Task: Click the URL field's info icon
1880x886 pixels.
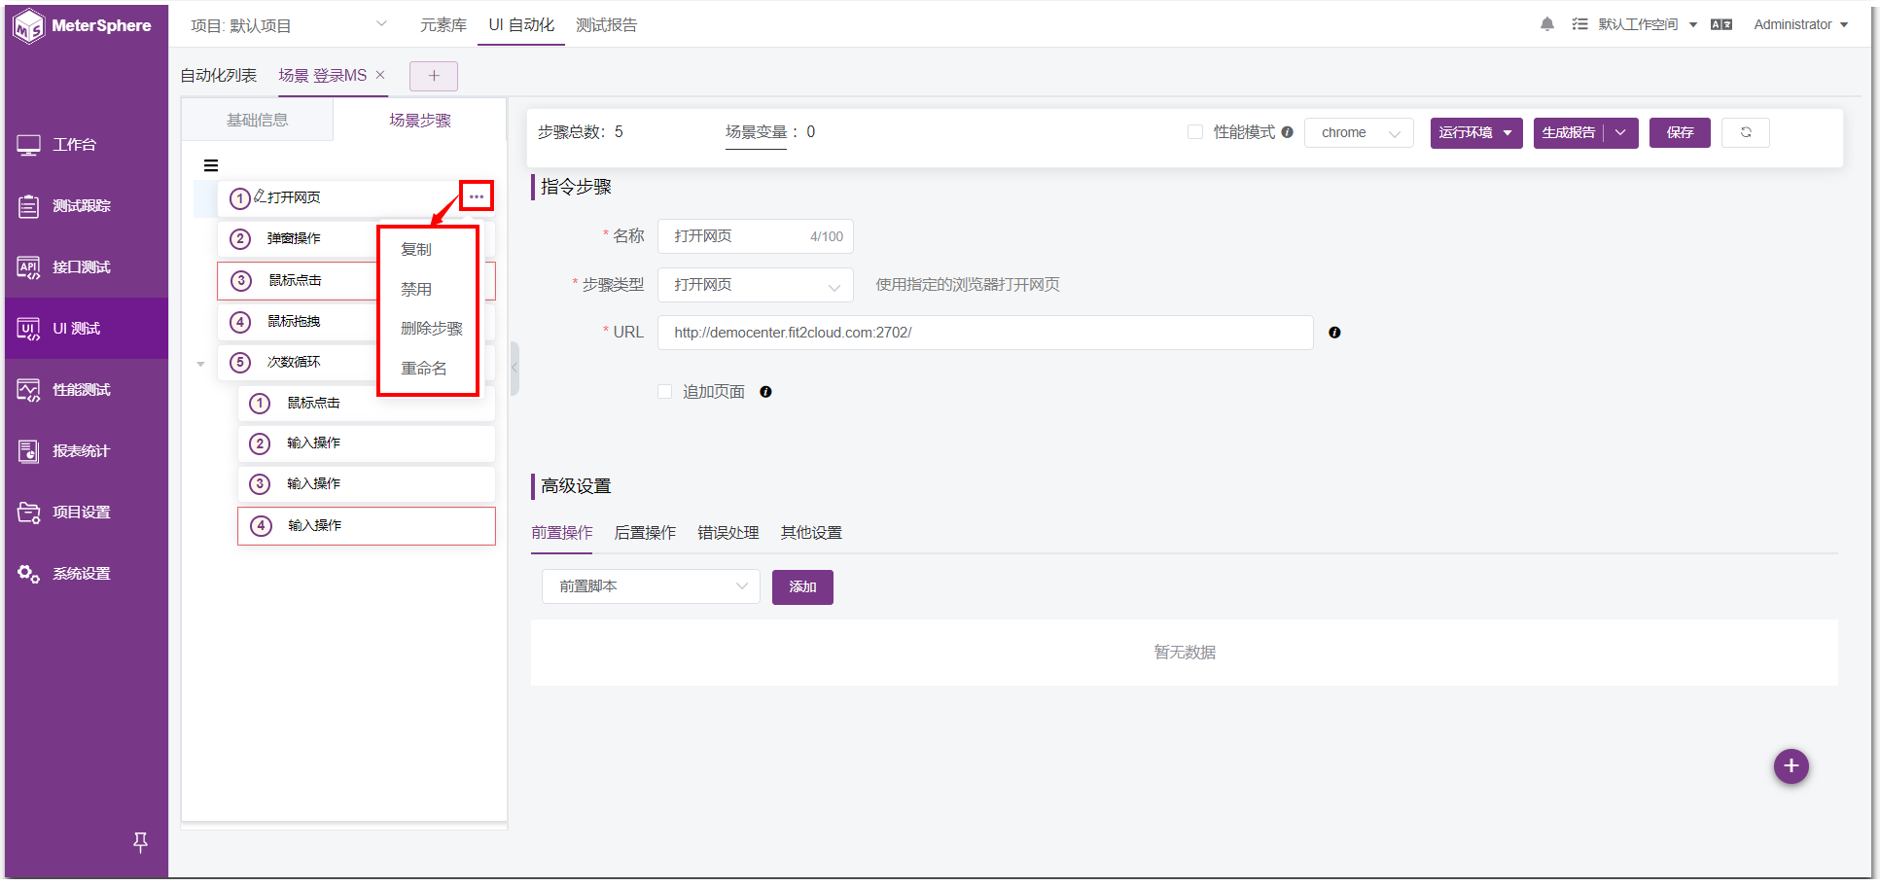Action: pos(1334,333)
